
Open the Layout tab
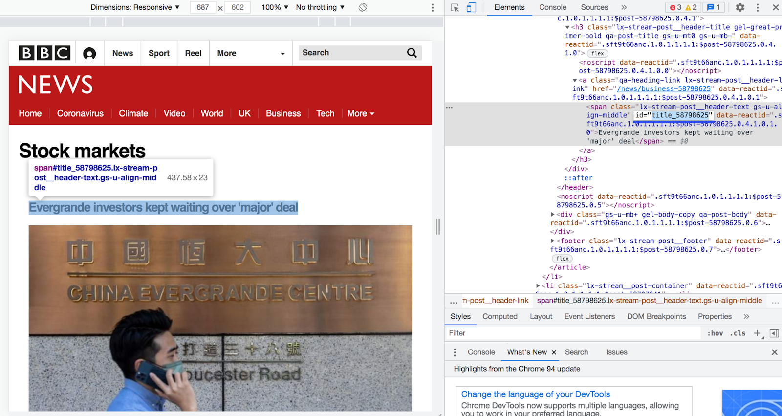541,316
